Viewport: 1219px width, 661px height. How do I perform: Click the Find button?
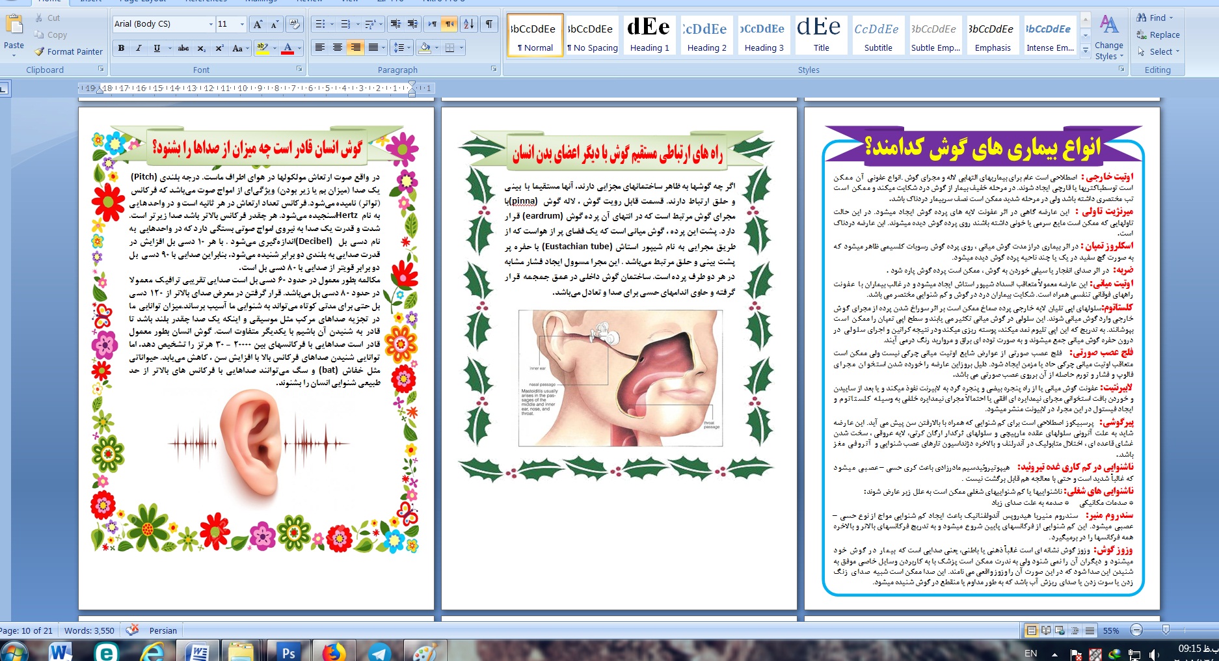tap(1154, 18)
